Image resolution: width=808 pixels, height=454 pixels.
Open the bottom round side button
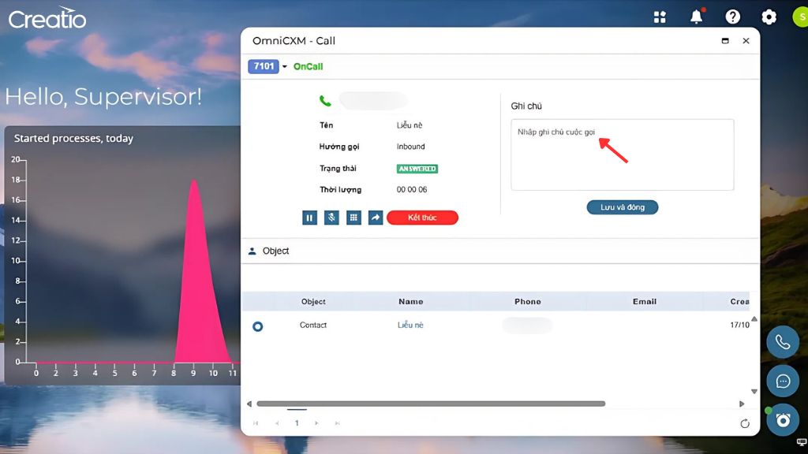[783, 420]
